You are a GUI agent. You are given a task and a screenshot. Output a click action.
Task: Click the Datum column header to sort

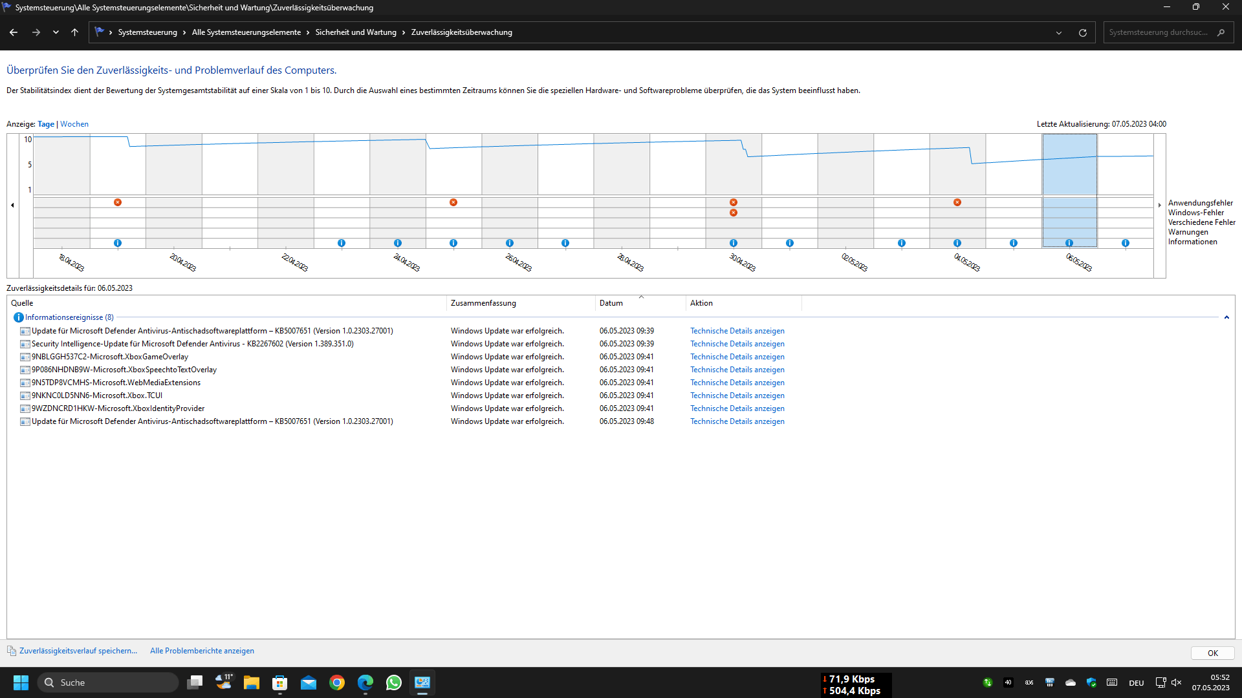tap(611, 302)
